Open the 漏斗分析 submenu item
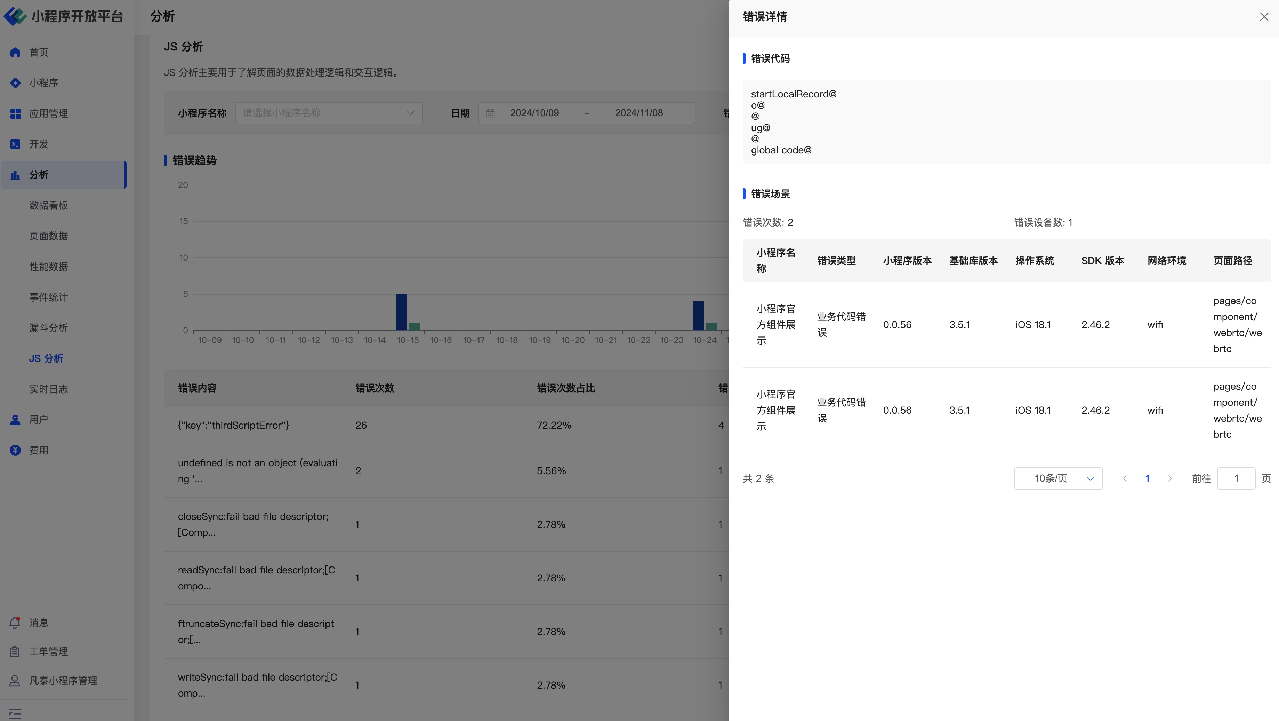Screen dimensions: 1279x721 (49, 328)
